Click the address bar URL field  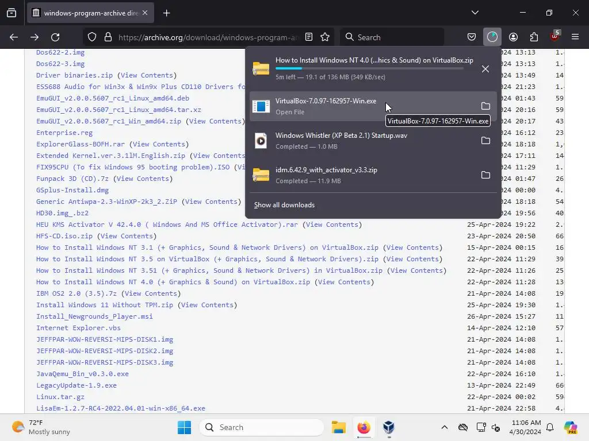pos(207,37)
